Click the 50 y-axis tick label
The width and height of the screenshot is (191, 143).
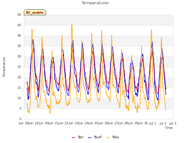tap(19, 15)
